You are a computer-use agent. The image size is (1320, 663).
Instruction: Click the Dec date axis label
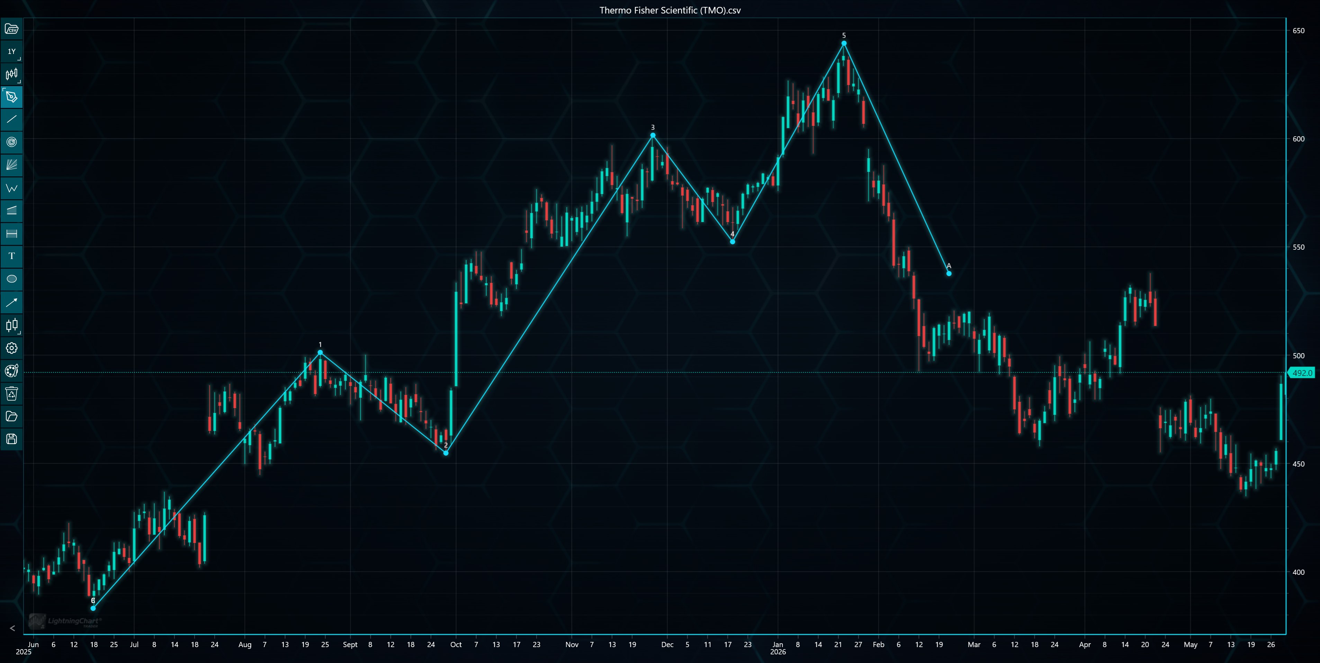pos(667,645)
